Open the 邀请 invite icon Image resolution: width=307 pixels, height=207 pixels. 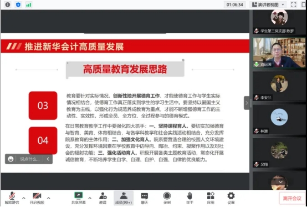click(103, 198)
